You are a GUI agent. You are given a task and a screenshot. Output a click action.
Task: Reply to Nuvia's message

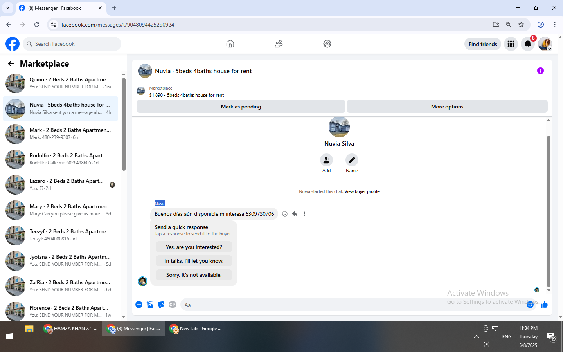tap(295, 214)
